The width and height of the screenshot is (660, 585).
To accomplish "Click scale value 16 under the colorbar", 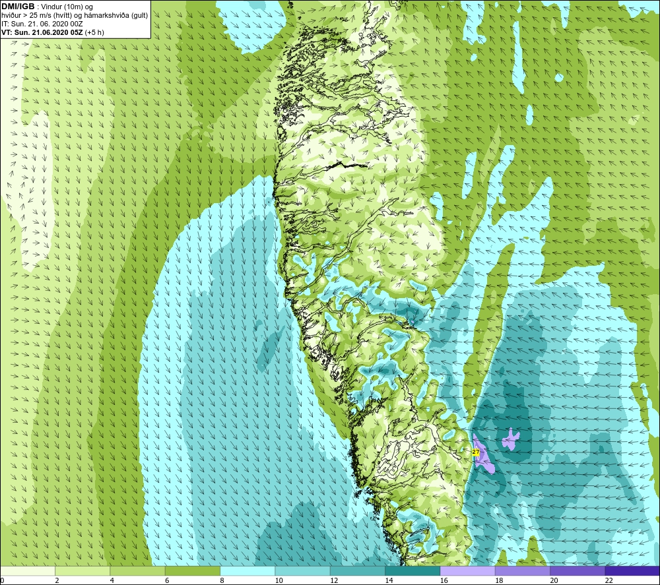I will pyautogui.click(x=444, y=580).
